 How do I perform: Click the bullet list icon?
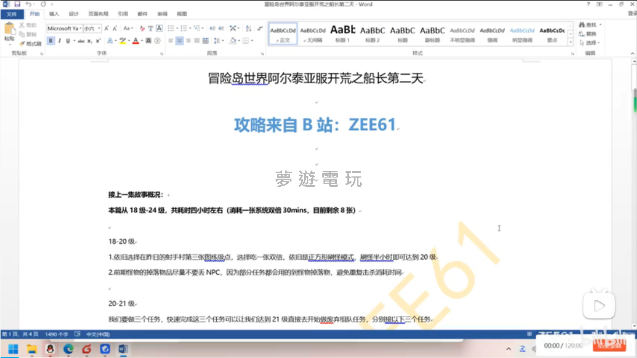[x=171, y=28]
